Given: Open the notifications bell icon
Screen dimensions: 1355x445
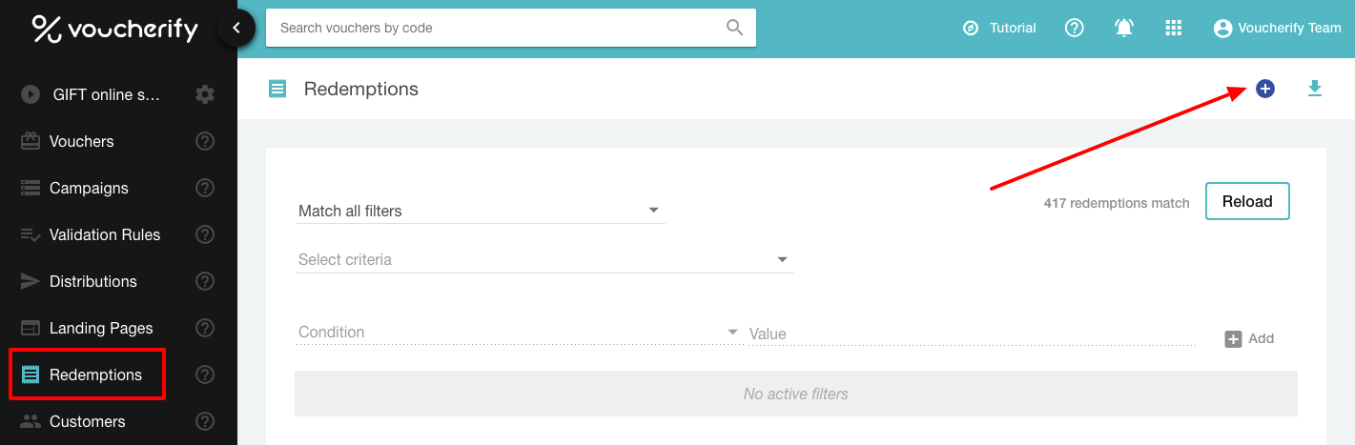Looking at the screenshot, I should [1124, 28].
